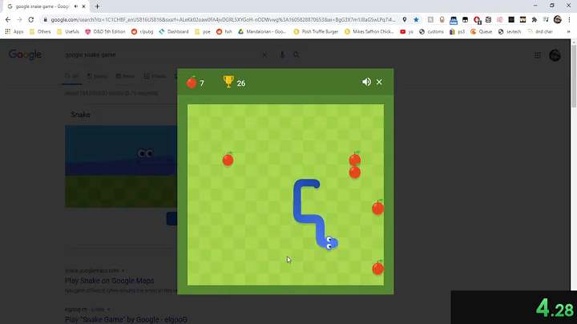Click the bottom-right apple on the board

[378, 268]
